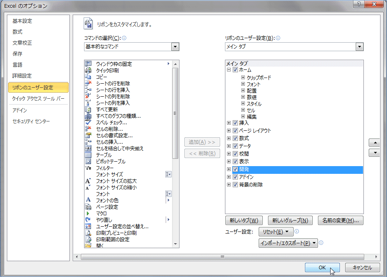
Task: Select the コピー command icon
Action: click(x=88, y=77)
